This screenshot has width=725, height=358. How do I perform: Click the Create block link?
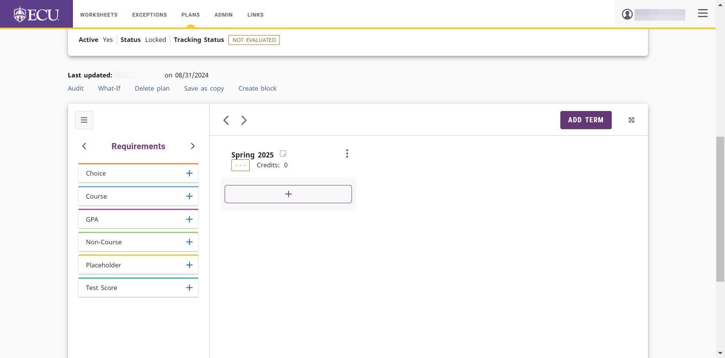(x=258, y=88)
